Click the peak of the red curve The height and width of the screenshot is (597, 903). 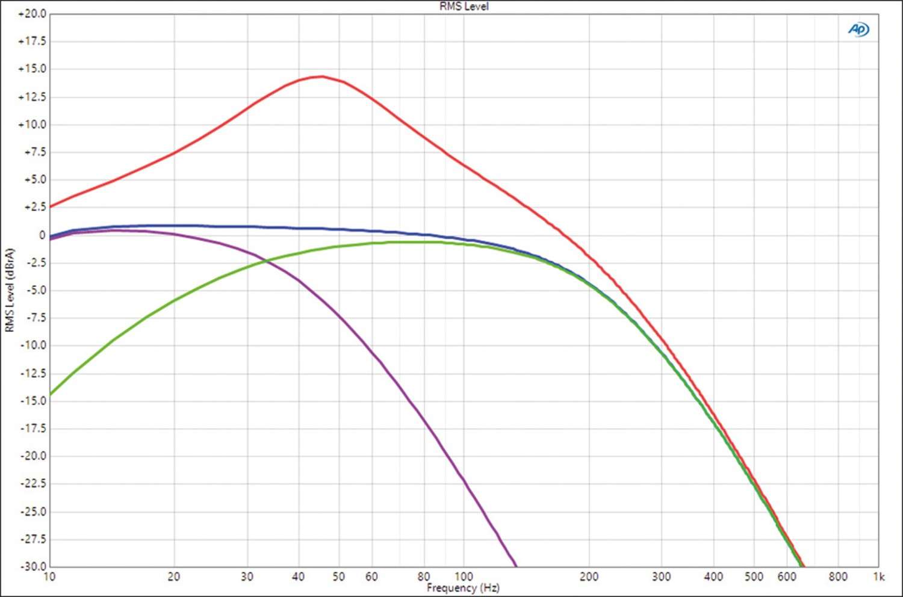322,76
